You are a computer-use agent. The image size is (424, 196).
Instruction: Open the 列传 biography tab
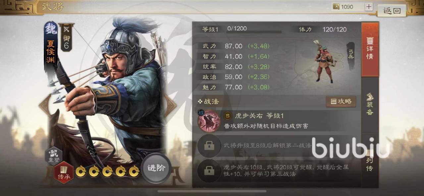click(x=370, y=161)
